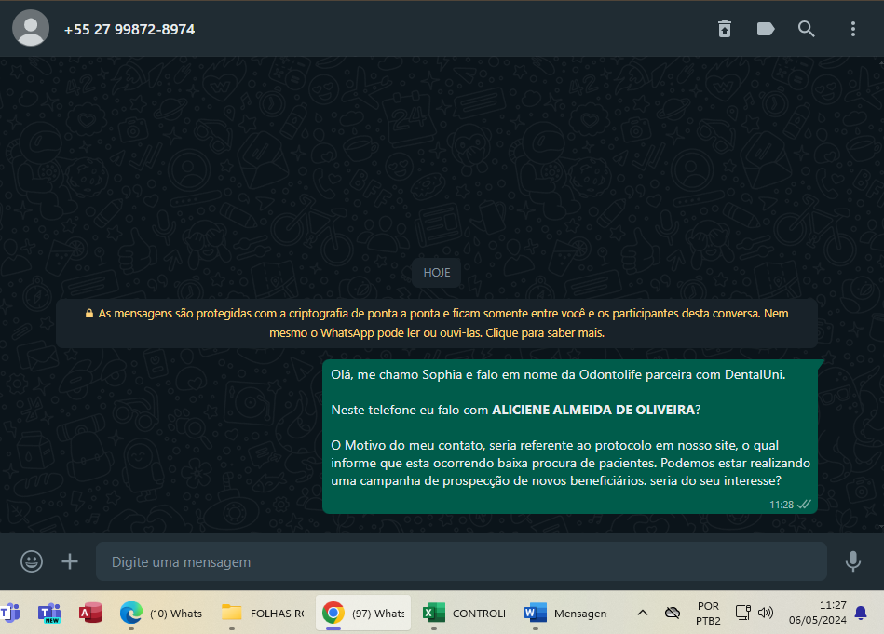Open the label tag icon in header
884x634 pixels.
[765, 29]
